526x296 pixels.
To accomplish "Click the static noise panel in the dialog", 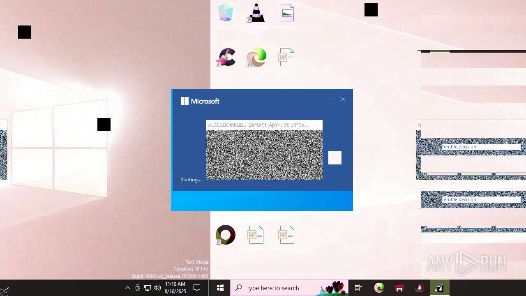I will 264,155.
